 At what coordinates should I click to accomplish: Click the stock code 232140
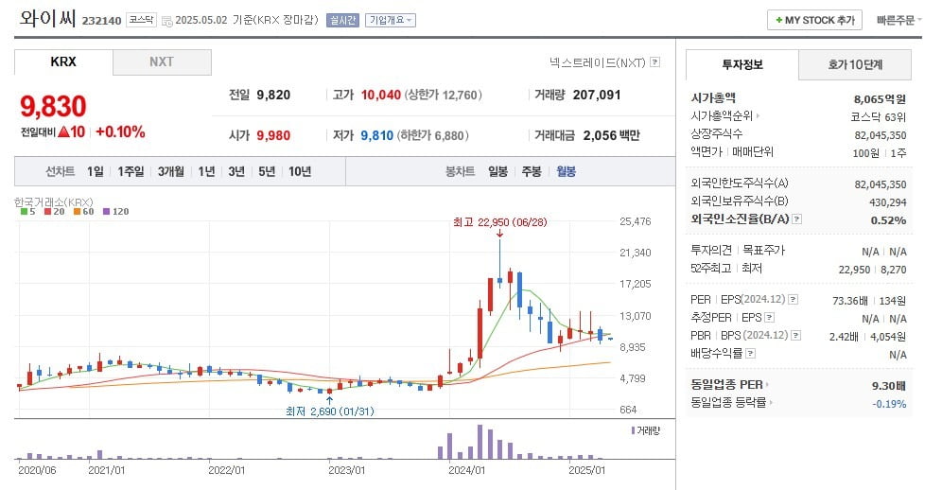pos(101,21)
